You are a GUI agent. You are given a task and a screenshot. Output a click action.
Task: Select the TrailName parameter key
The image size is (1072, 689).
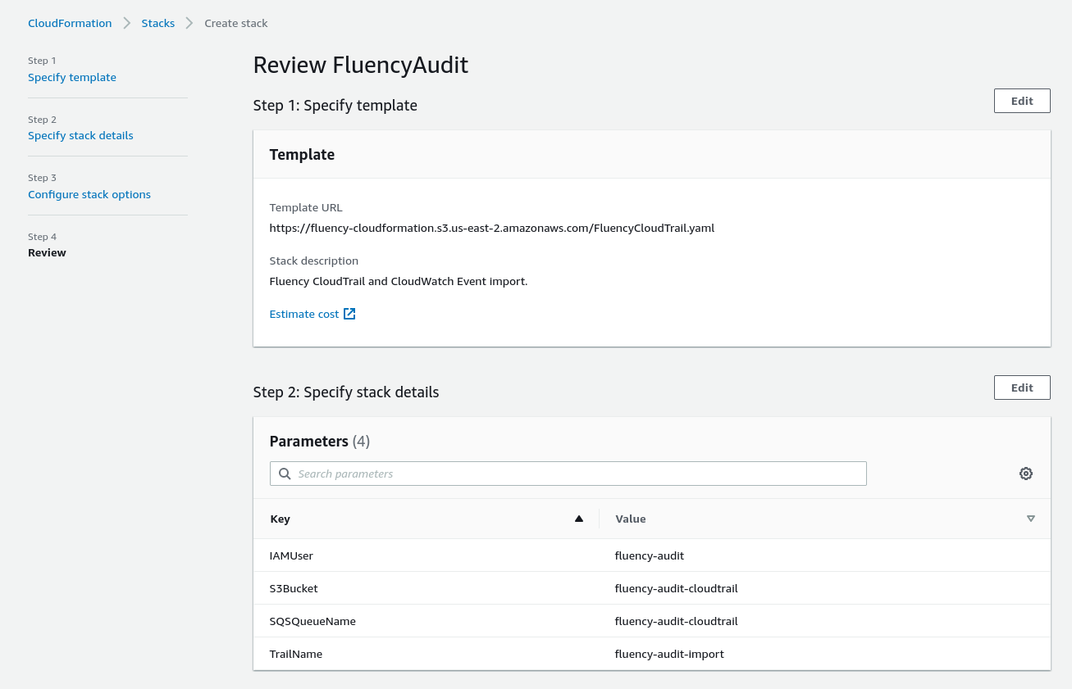click(296, 654)
